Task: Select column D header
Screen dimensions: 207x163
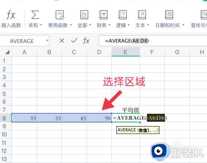Action: (x=99, y=52)
